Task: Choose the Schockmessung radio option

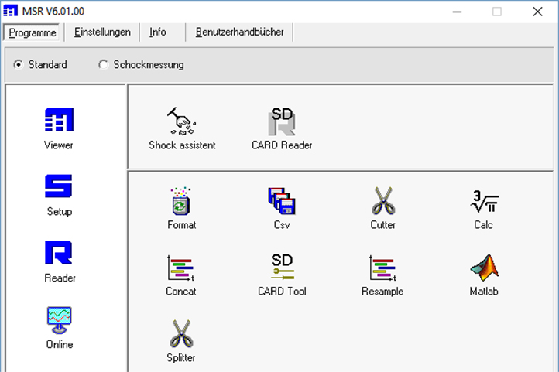Action: point(104,65)
